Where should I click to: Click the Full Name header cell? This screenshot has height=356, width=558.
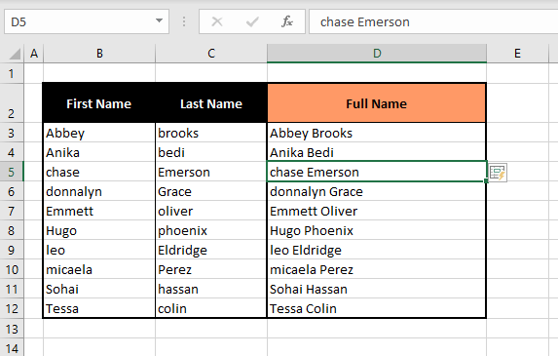[x=377, y=103]
